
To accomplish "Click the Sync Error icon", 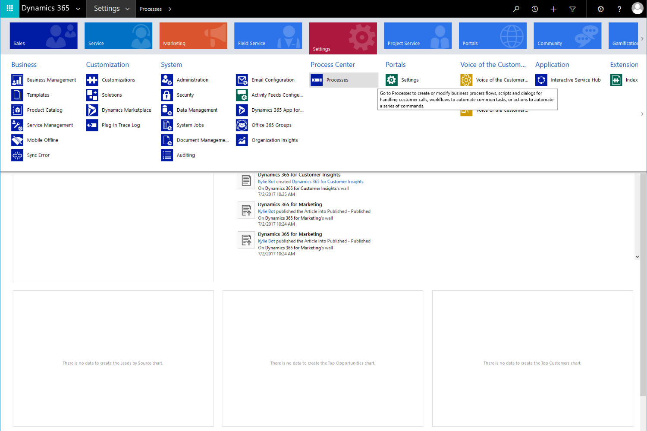I will (17, 155).
